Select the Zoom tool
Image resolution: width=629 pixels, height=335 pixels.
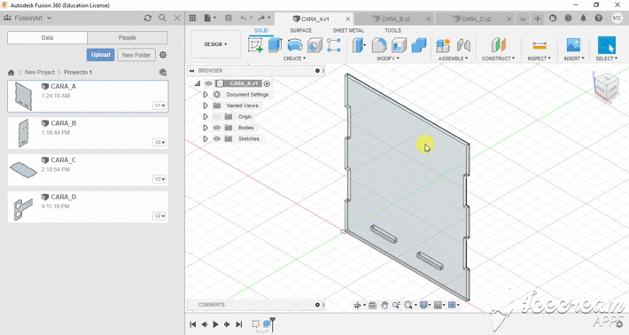pos(396,306)
